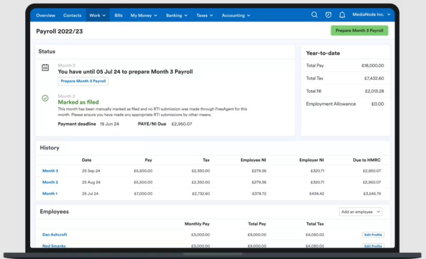Click Prepare Month 3 Payroll in the Status panel

[x=83, y=81]
